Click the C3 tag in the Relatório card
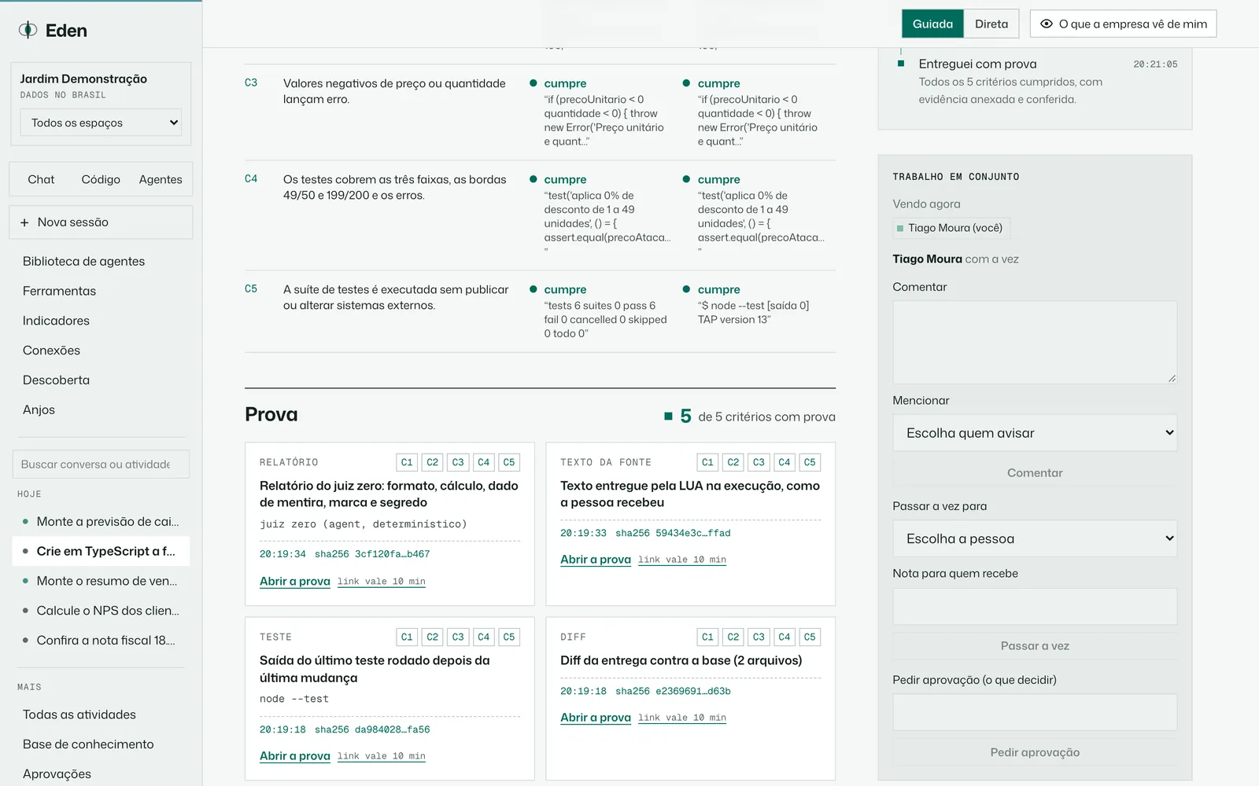Viewport: 1259px width, 786px height. [x=458, y=462]
